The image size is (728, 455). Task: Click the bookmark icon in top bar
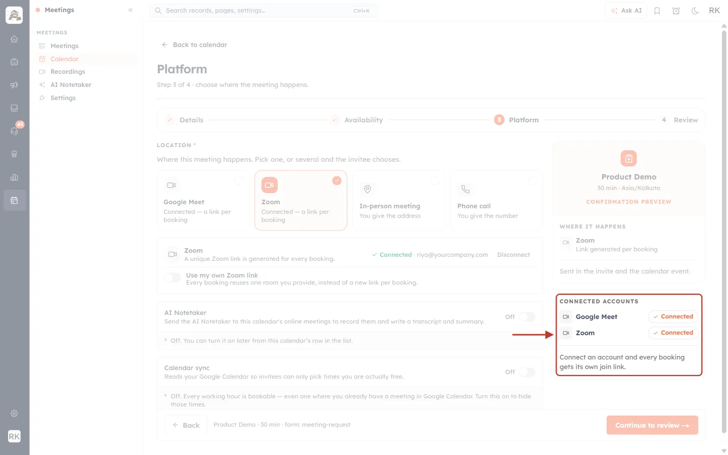point(657,11)
